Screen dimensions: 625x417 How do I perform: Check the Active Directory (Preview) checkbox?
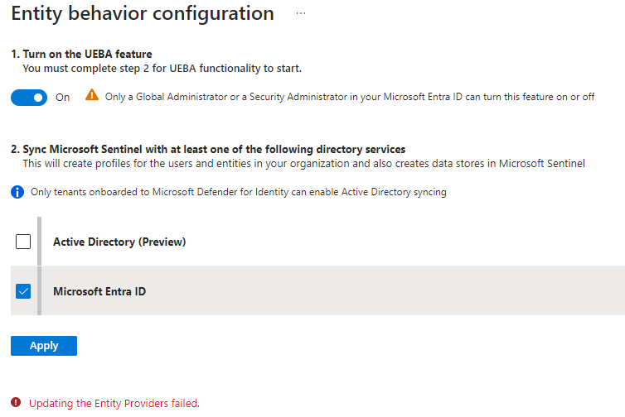pos(23,242)
